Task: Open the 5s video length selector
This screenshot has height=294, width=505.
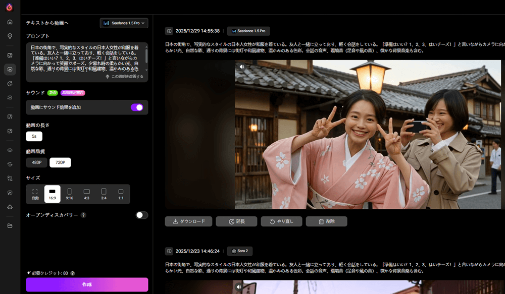Action: 33,136
